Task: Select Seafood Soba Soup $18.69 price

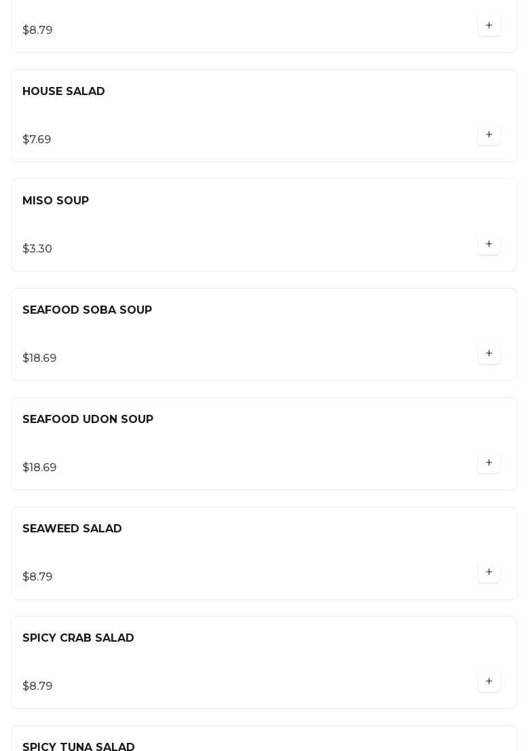Action: pos(40,358)
